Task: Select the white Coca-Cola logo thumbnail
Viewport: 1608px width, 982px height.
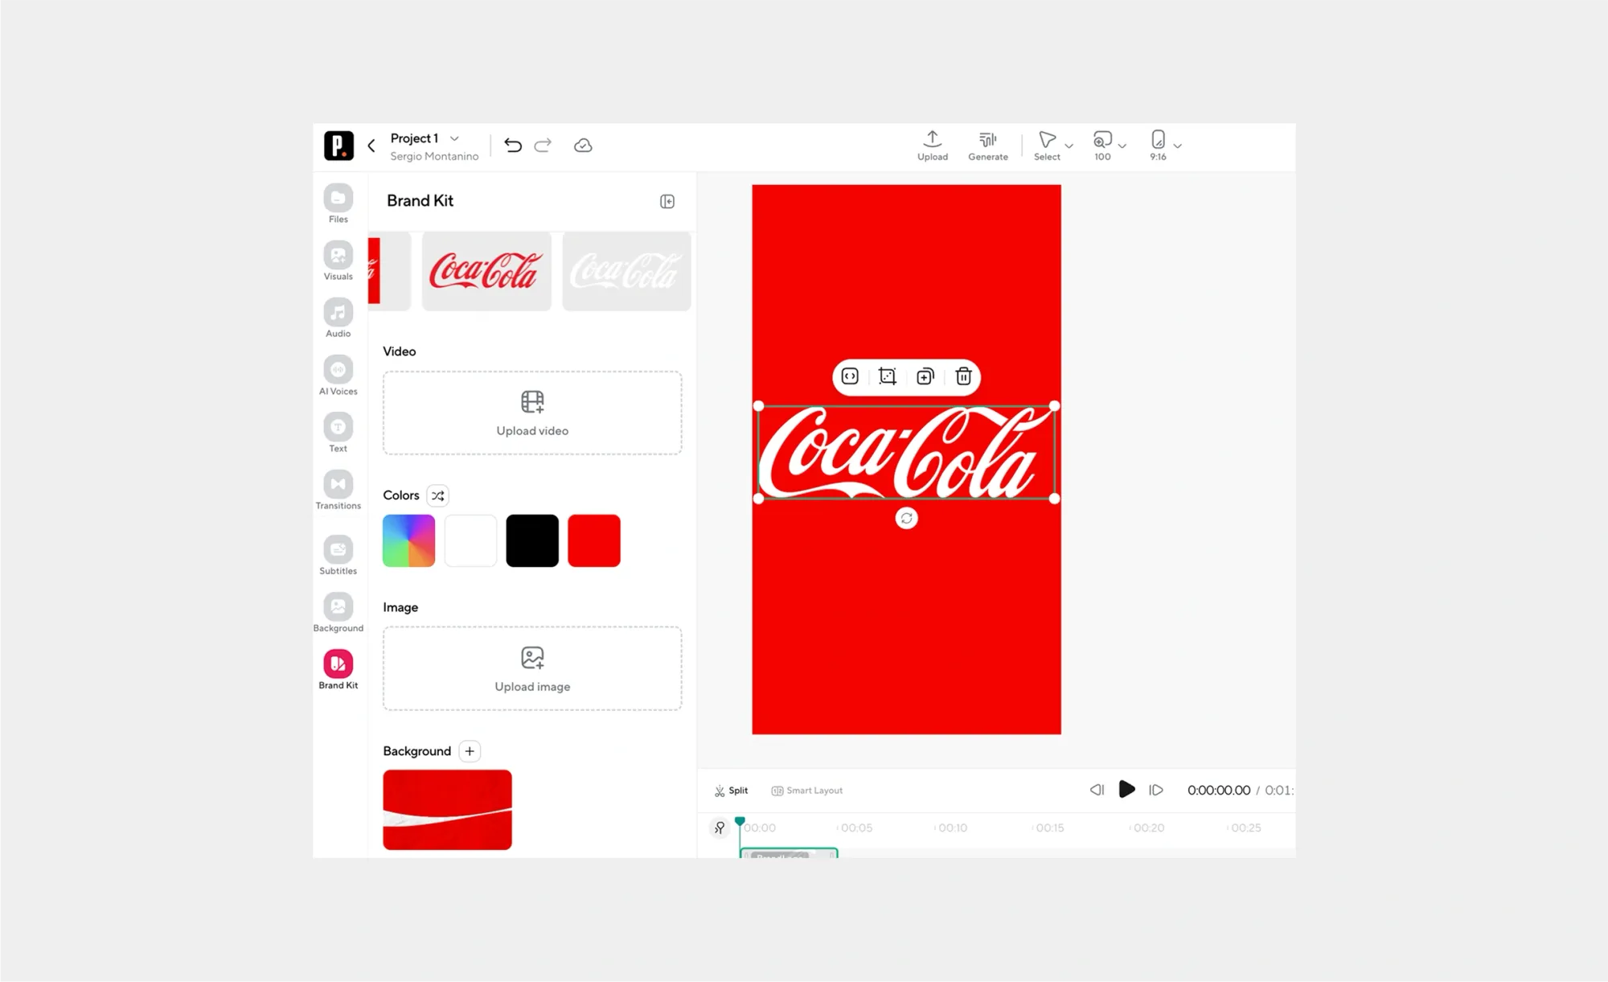Action: (627, 271)
